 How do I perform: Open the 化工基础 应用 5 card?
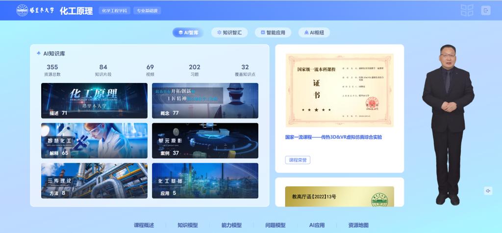click(x=205, y=181)
